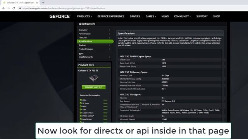This screenshot has height=139, width=248.
Task: Click the arrow beside Features
Action: 109,37
